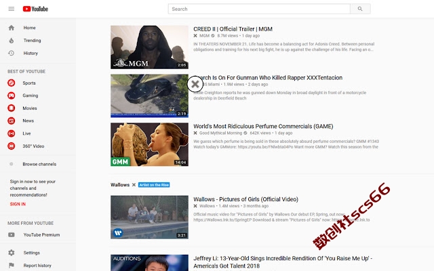
Task: Open the CREED II trailer thumbnail
Action: (x=149, y=47)
